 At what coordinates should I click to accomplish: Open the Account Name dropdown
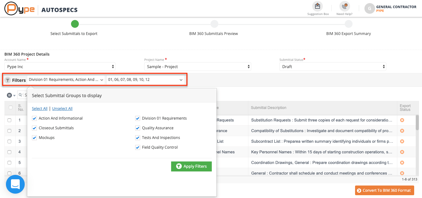tap(60, 67)
